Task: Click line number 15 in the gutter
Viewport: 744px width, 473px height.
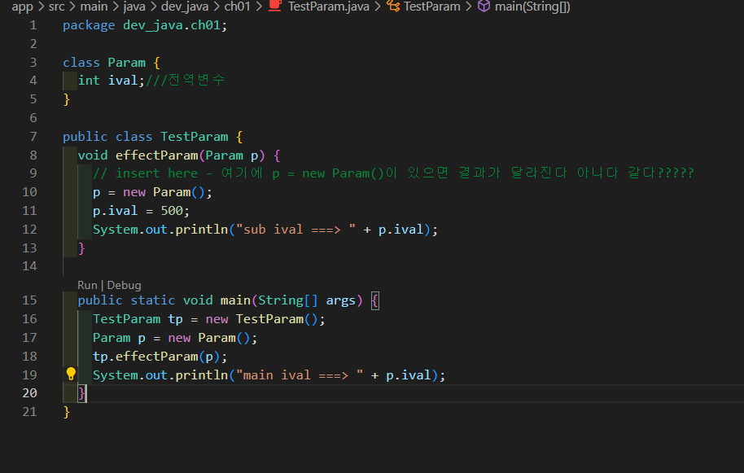Action: coord(29,300)
